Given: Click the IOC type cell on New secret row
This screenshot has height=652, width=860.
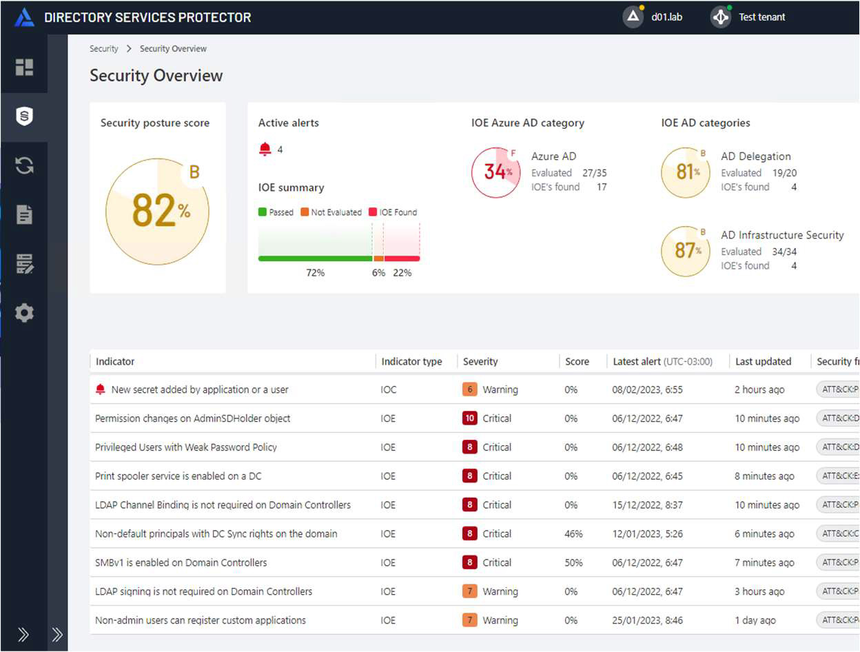Looking at the screenshot, I should pyautogui.click(x=389, y=389).
